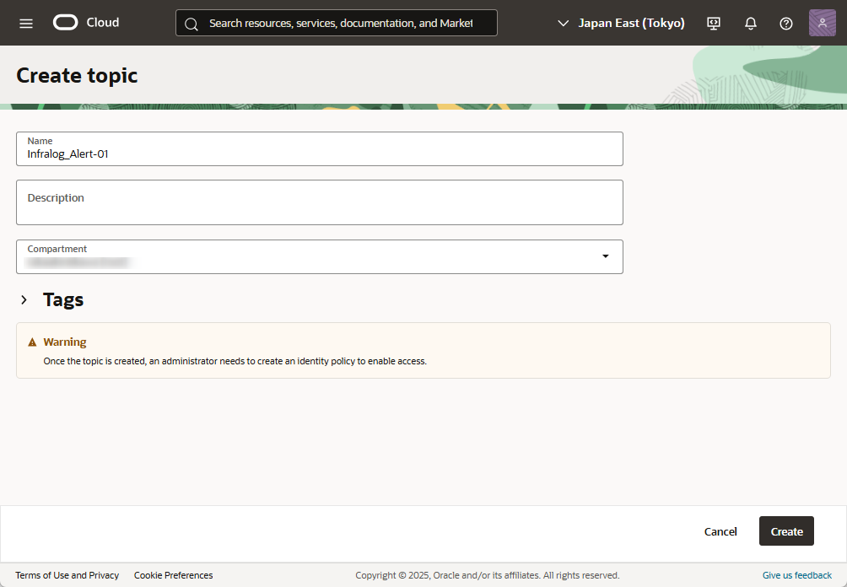Expand the Tags section
Screen dimensions: 847x587
24,300
